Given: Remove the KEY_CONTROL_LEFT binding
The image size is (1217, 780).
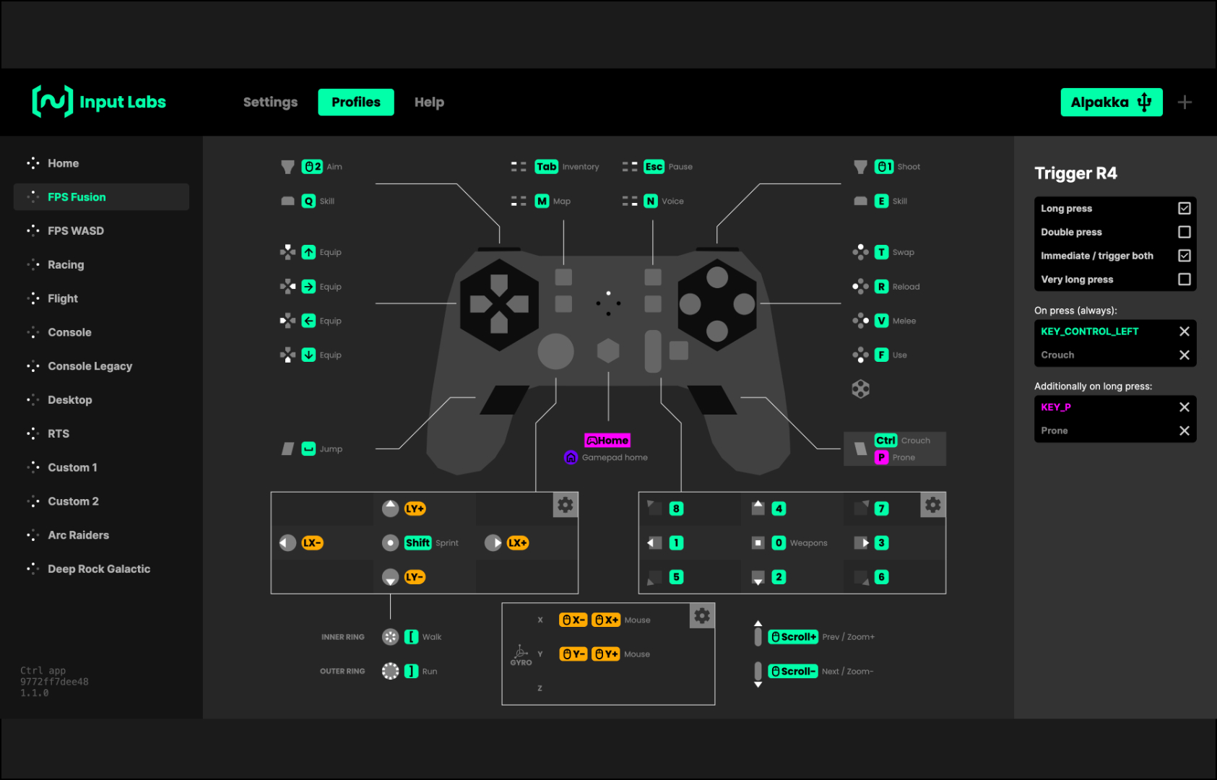Looking at the screenshot, I should click(x=1184, y=331).
